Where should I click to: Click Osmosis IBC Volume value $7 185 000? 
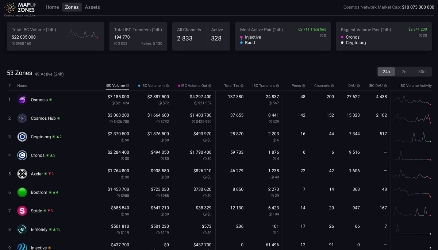coord(118,97)
